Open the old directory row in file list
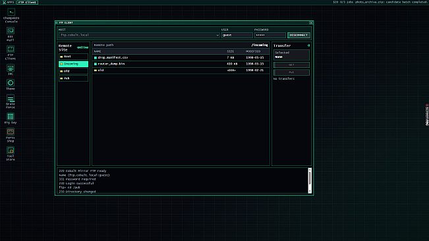The height and width of the screenshot is (241, 429). (x=181, y=70)
